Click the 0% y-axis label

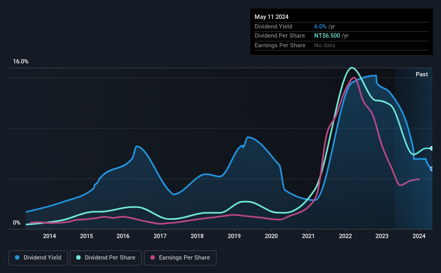(17, 222)
